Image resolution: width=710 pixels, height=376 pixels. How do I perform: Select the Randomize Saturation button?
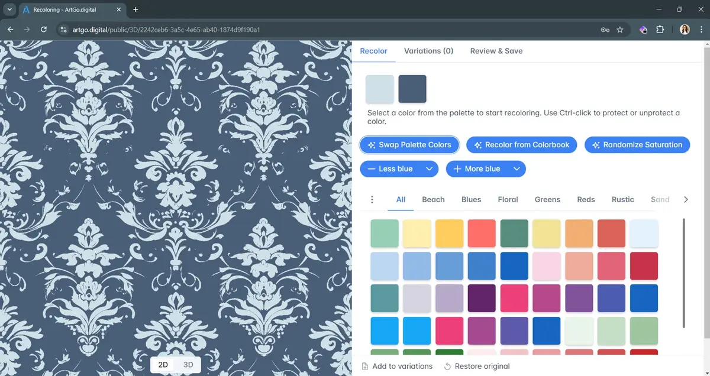click(x=637, y=144)
